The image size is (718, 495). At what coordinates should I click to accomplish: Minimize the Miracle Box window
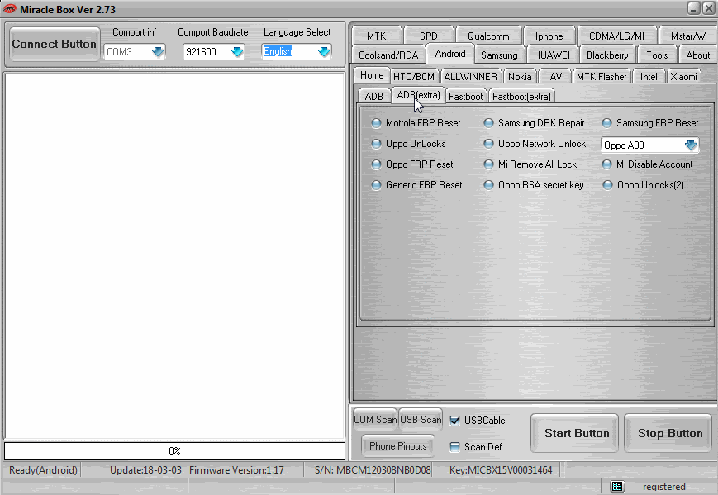pyautogui.click(x=694, y=7)
